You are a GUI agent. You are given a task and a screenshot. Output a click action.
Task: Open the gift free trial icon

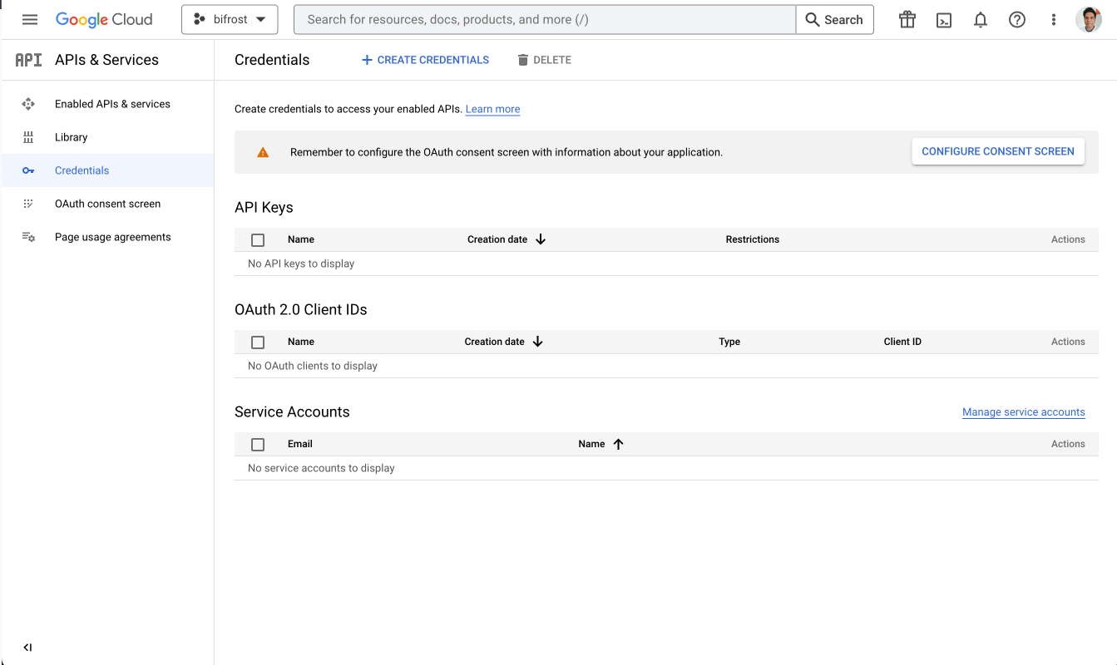pos(907,19)
